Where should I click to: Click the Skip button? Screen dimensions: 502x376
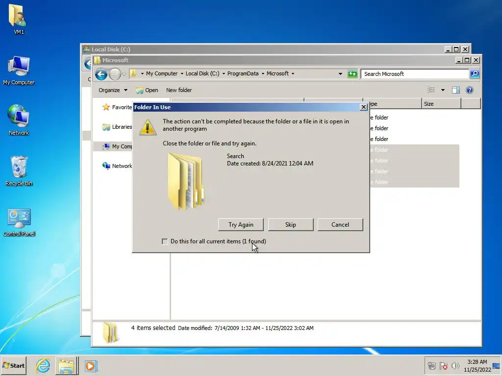click(290, 224)
